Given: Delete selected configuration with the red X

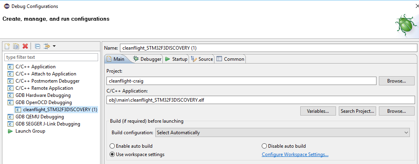Looking at the screenshot, I should point(25,46).
